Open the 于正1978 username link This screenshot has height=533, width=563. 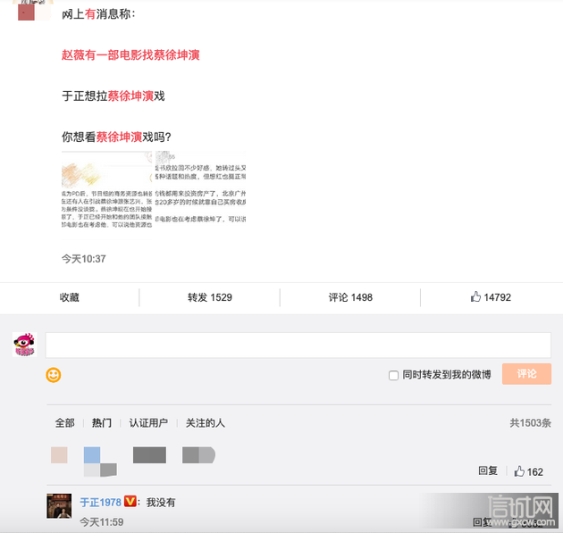[x=100, y=502]
